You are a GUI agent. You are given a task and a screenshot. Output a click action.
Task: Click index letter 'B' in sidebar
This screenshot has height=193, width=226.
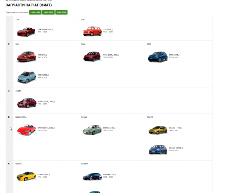tap(9, 117)
